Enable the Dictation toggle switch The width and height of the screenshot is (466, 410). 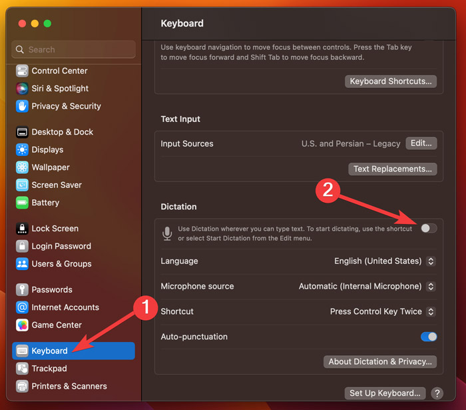(429, 228)
